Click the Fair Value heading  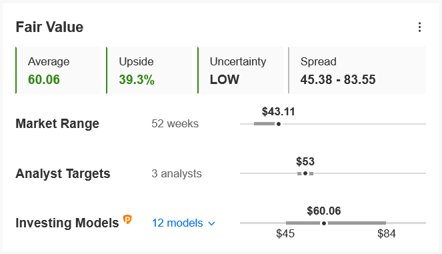(x=49, y=27)
